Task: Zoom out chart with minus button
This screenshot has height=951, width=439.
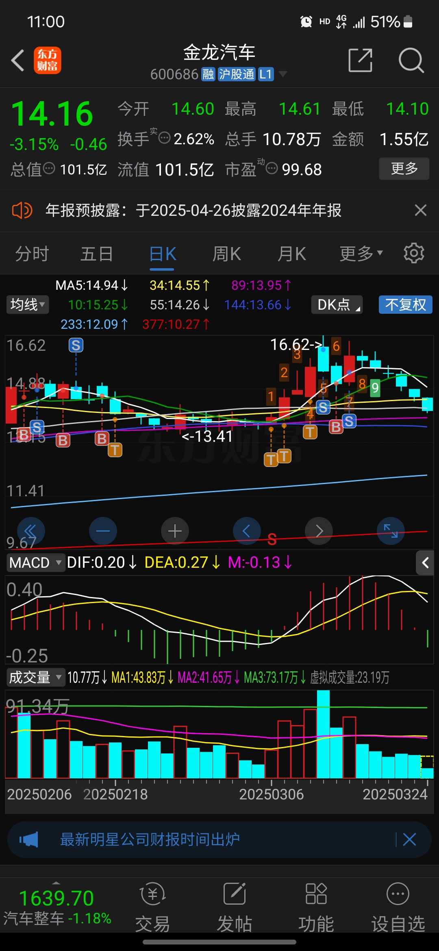Action: pyautogui.click(x=103, y=531)
